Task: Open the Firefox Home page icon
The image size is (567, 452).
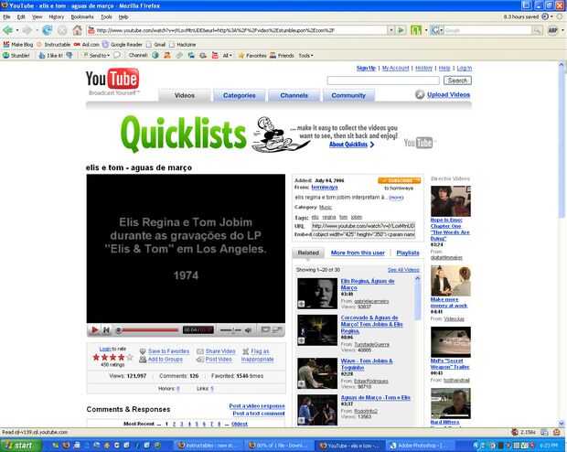Action: (x=77, y=30)
